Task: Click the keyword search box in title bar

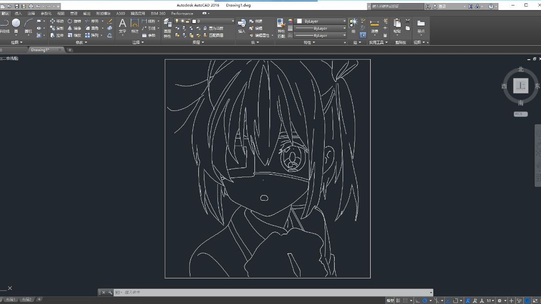Action: (x=397, y=6)
